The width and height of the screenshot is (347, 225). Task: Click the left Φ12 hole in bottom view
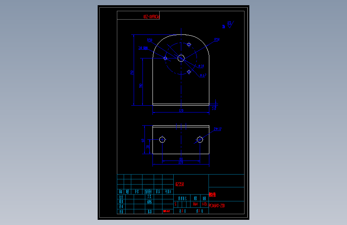162,140
